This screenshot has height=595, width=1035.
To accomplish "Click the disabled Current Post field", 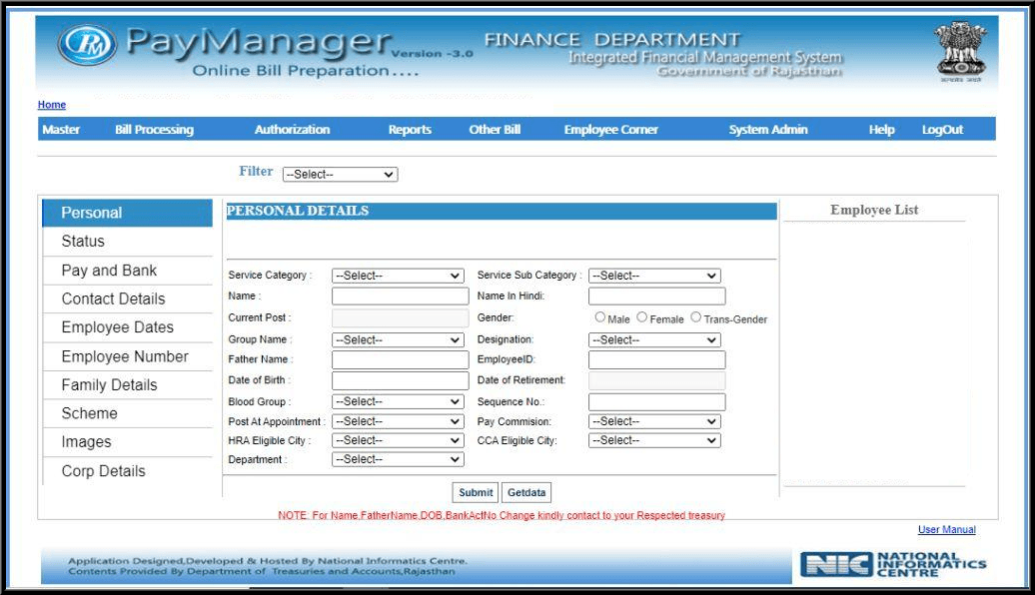I will (x=400, y=317).
